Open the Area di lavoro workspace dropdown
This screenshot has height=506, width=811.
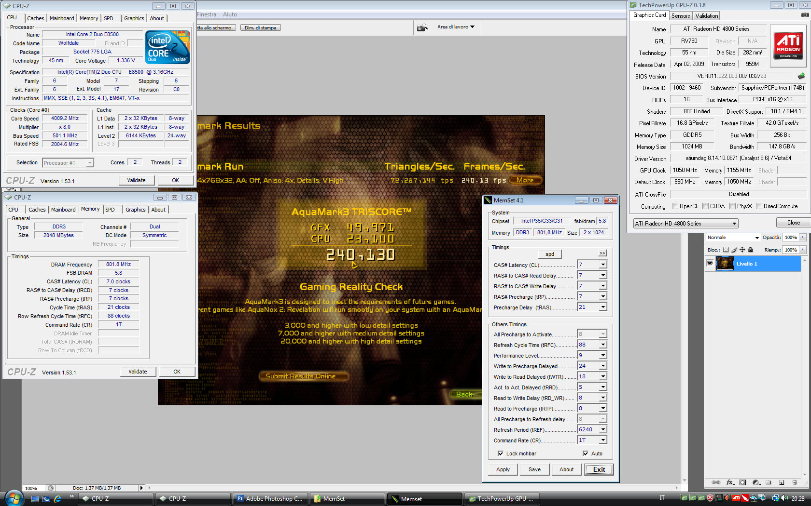[x=456, y=27]
